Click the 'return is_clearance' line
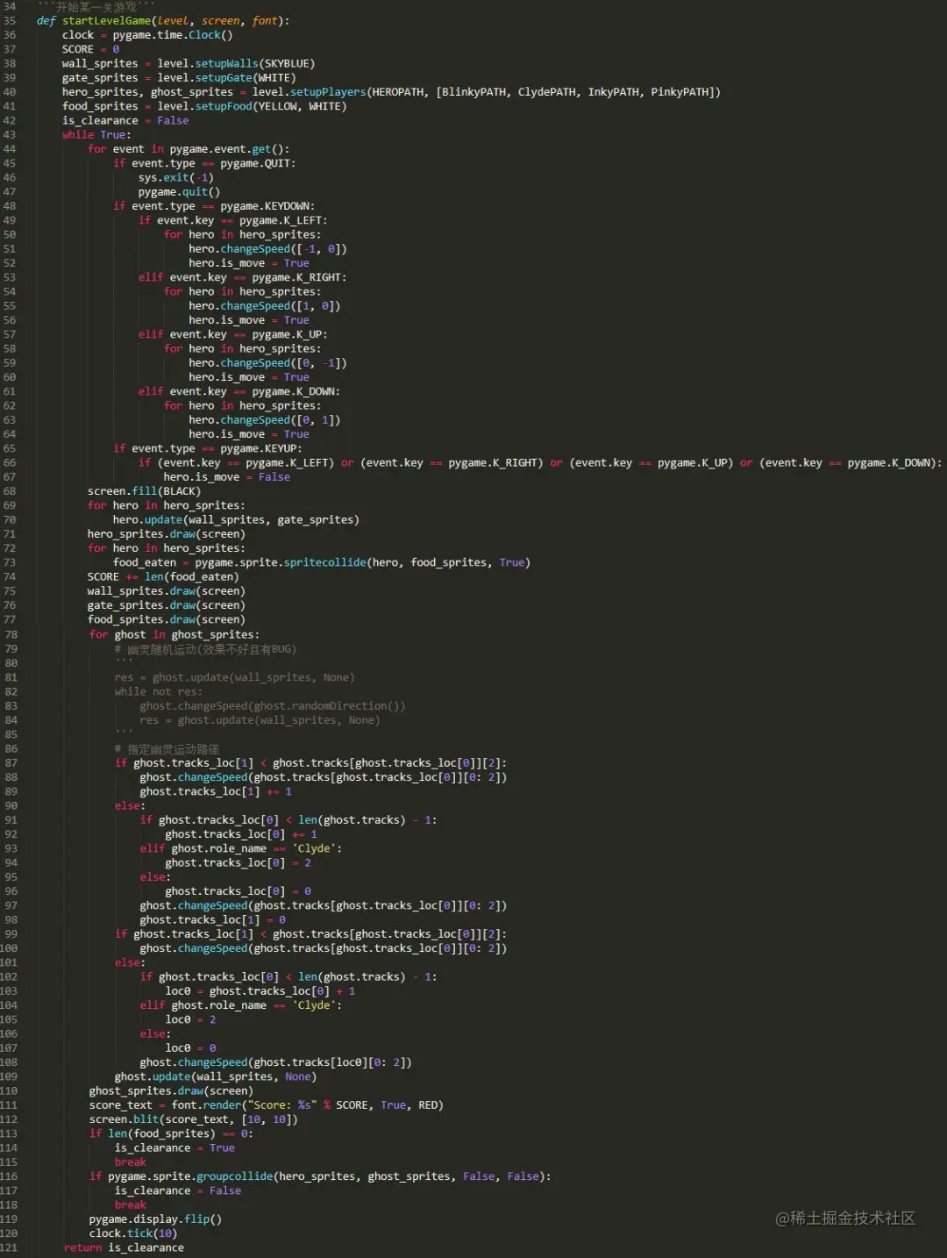The image size is (947, 1258). tap(124, 1247)
